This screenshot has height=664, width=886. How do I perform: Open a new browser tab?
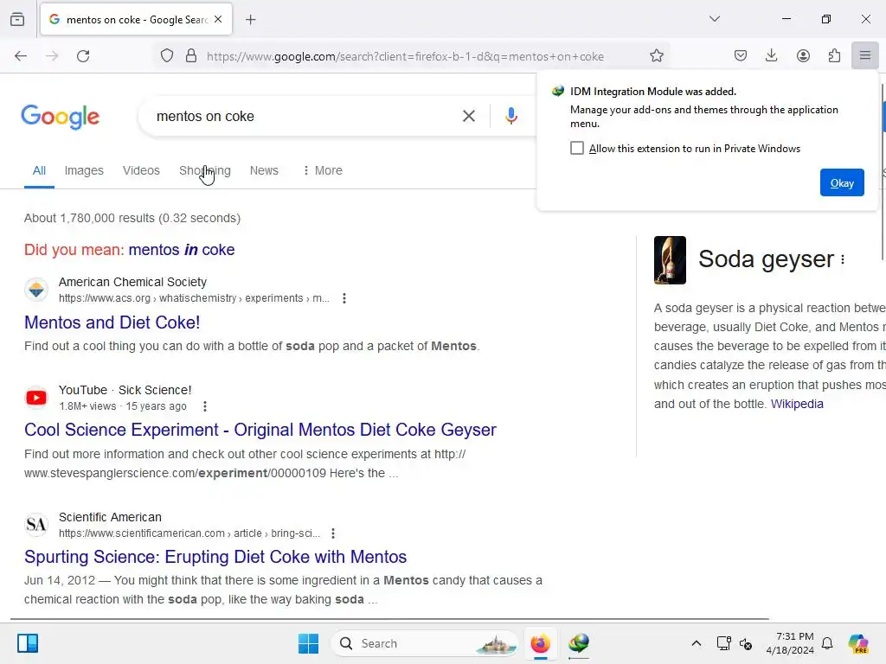click(x=250, y=20)
